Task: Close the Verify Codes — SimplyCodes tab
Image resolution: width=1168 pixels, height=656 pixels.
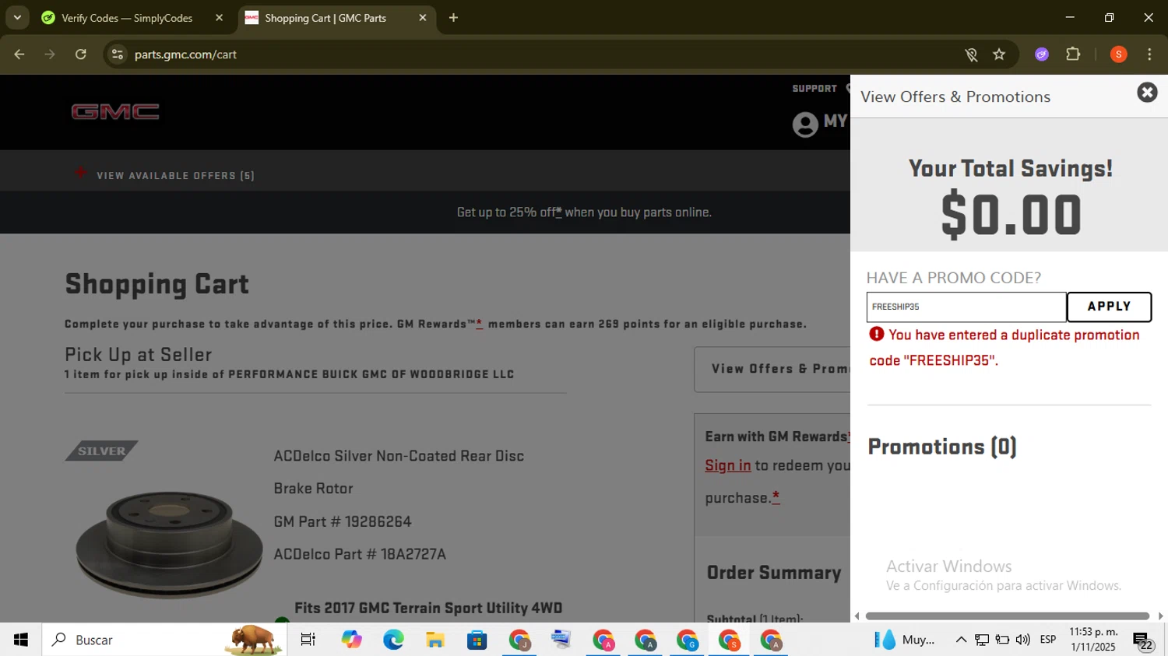Action: (x=219, y=18)
